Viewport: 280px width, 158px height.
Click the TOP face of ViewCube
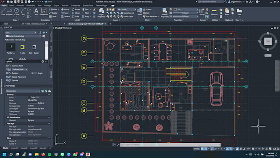point(268,41)
